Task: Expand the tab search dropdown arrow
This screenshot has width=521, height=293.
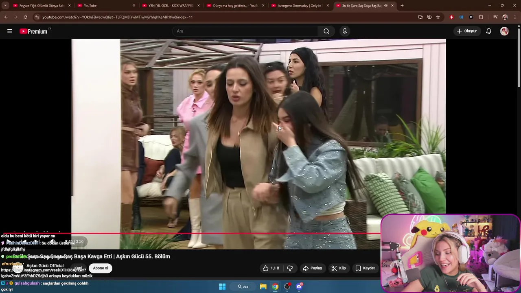Action: [5, 6]
